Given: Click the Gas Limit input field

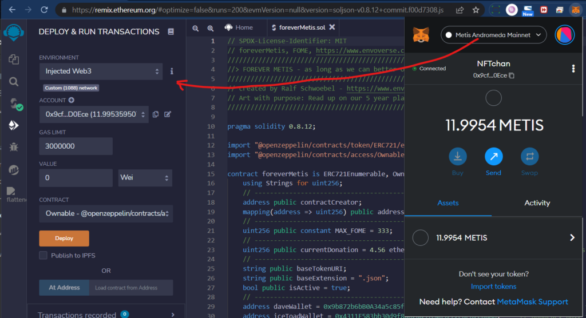Looking at the screenshot, I should point(76,146).
